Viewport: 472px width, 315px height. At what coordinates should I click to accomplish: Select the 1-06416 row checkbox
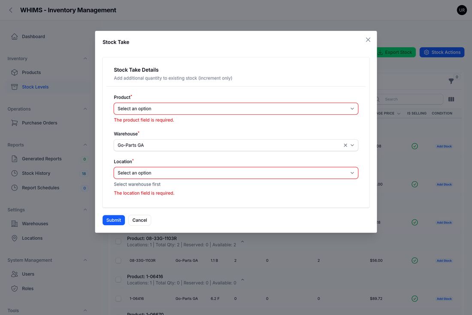118,298
